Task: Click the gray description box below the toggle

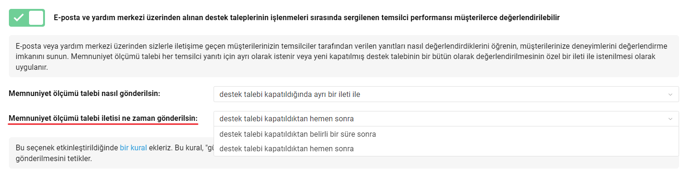Action: tap(344, 56)
